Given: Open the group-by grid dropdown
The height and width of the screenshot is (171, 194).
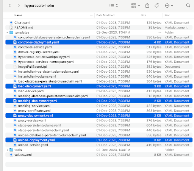Looking at the screenshot, I should click(136, 6).
